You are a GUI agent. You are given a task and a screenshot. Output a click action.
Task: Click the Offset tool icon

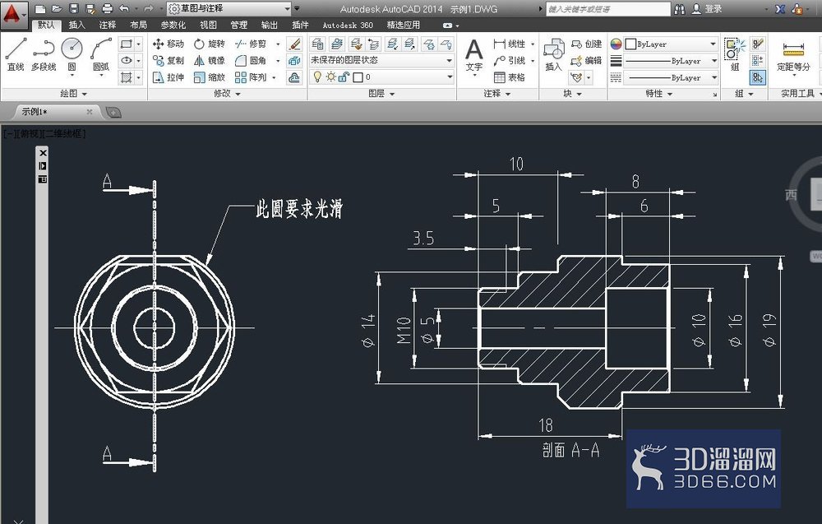tap(294, 77)
